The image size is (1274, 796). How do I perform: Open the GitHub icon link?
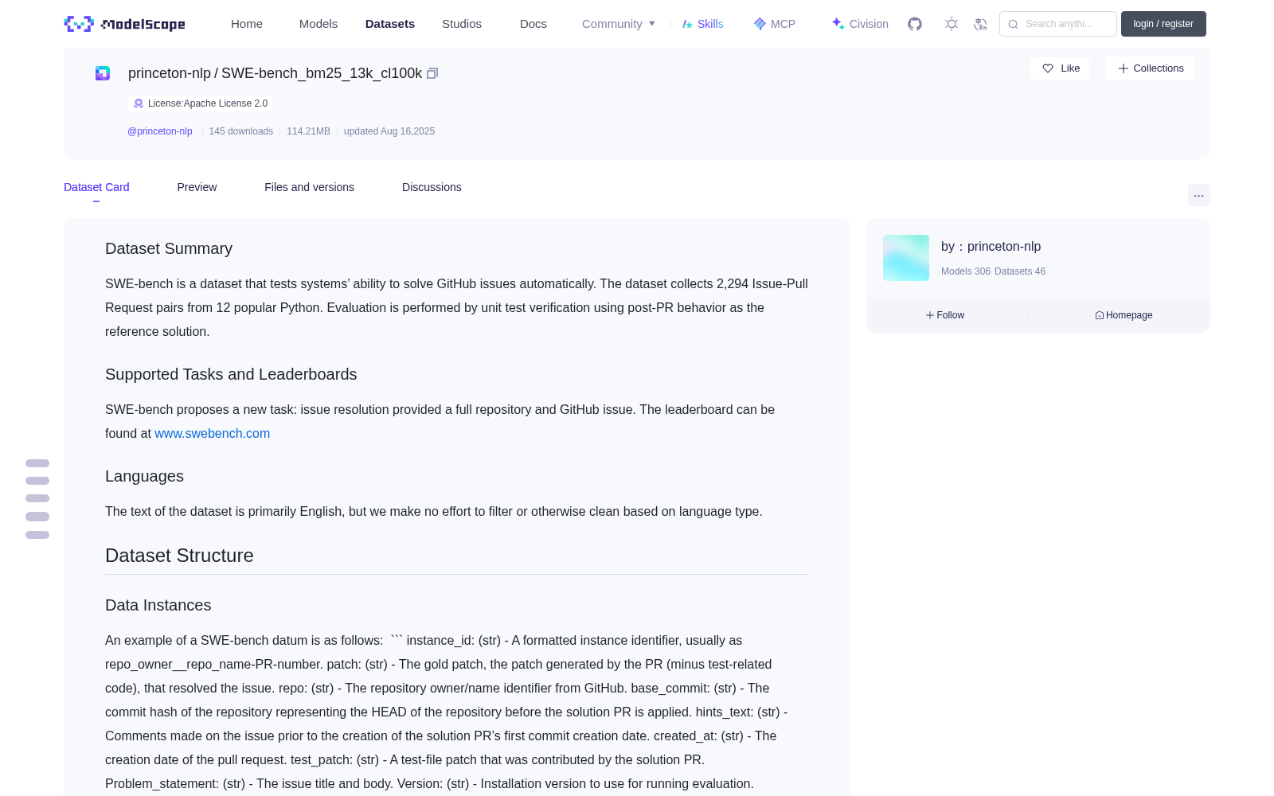coord(915,24)
